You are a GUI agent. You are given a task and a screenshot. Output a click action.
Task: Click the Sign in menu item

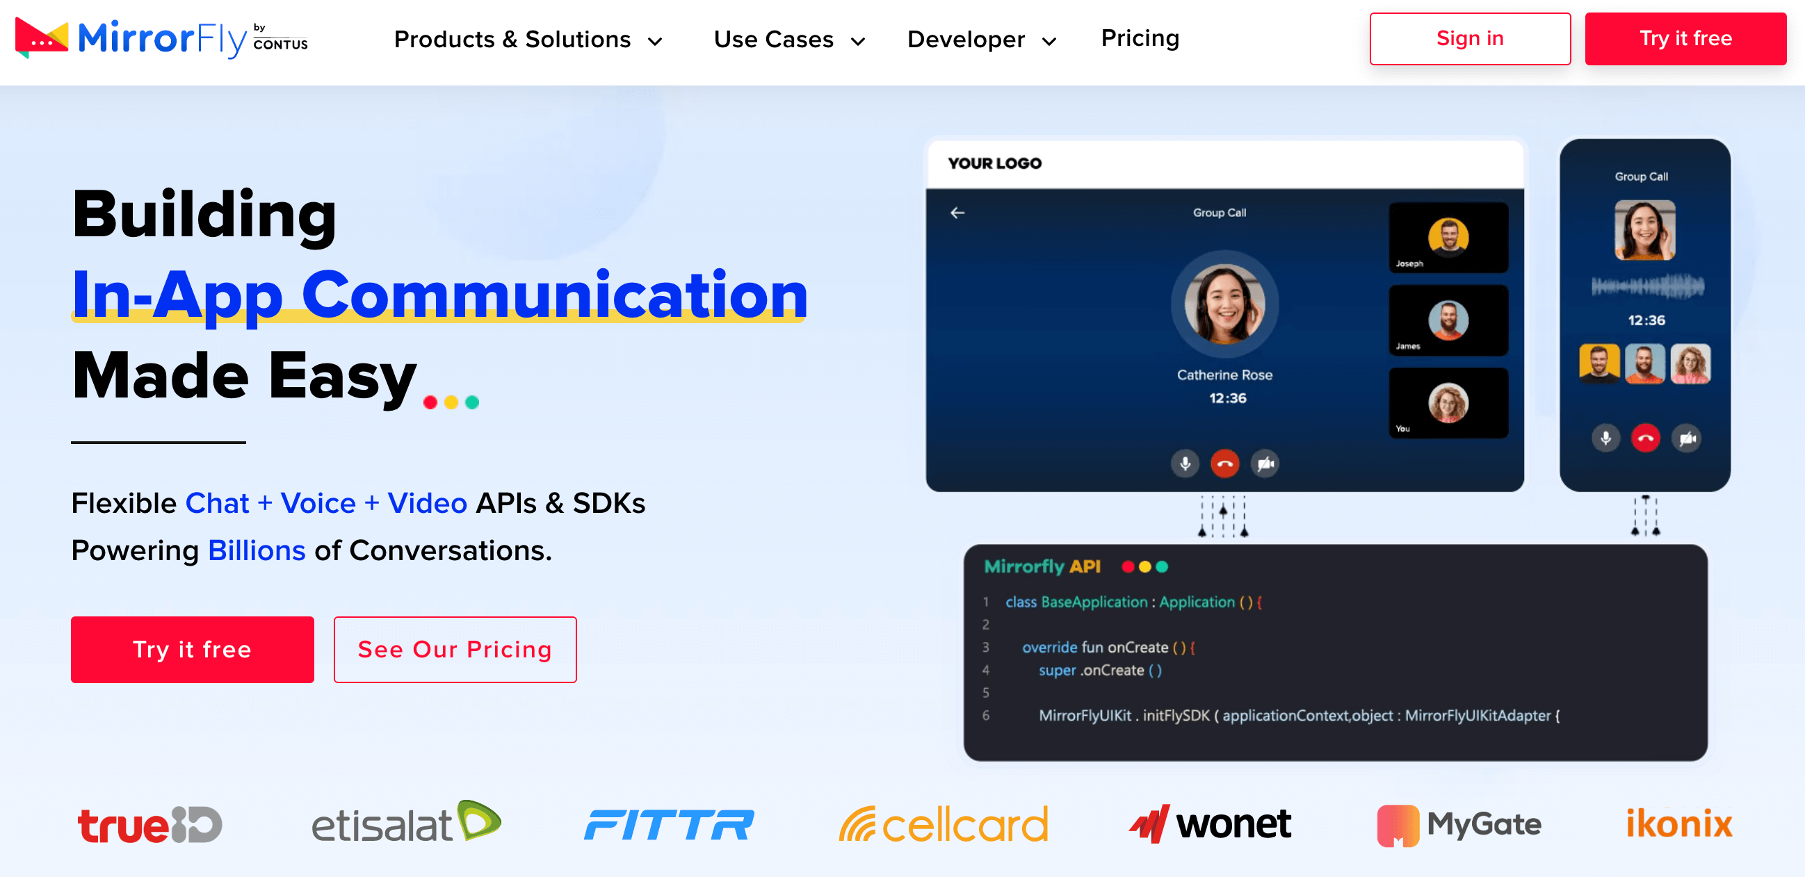(1470, 38)
